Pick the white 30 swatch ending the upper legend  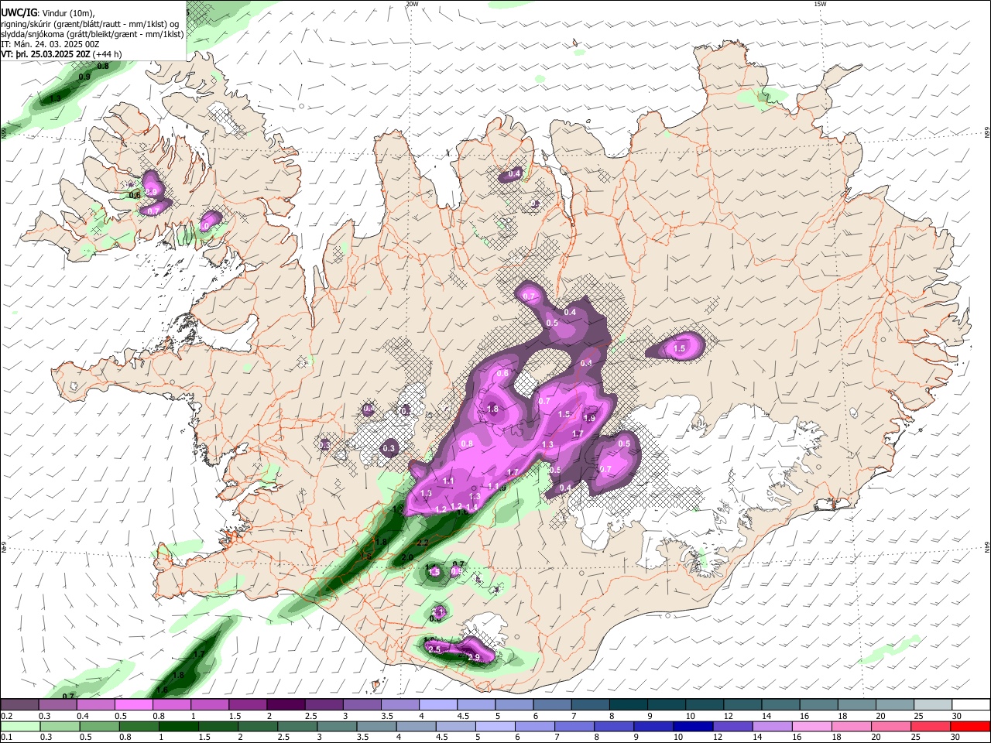[x=970, y=705]
